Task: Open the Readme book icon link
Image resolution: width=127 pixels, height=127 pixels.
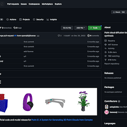Action: (105, 41)
